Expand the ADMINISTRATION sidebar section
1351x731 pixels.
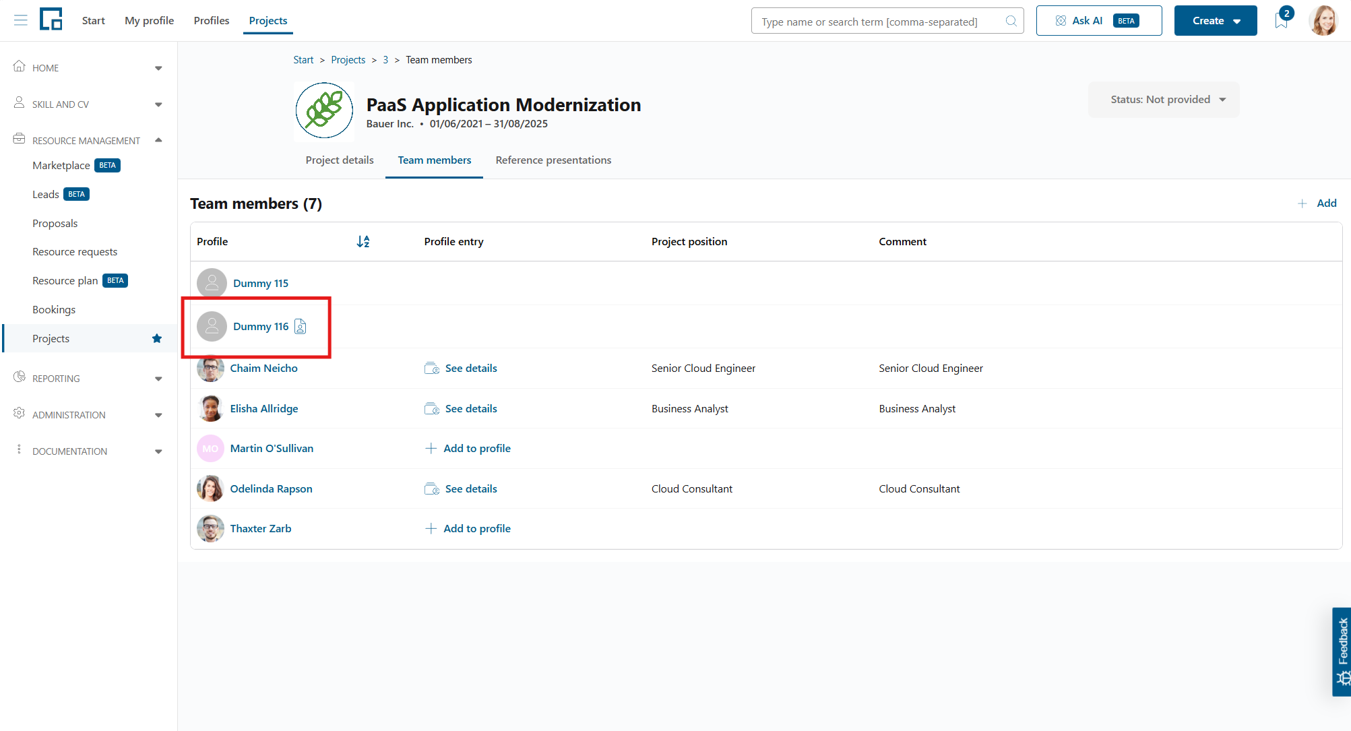(88, 415)
